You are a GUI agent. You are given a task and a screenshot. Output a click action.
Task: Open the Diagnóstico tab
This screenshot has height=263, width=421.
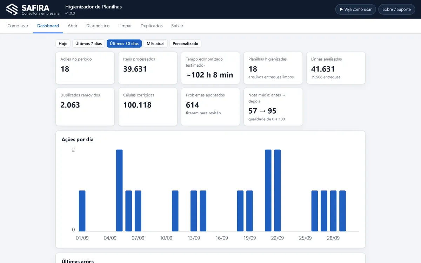tap(98, 26)
